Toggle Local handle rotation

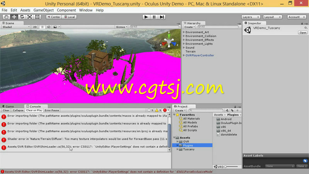coord(70,17)
